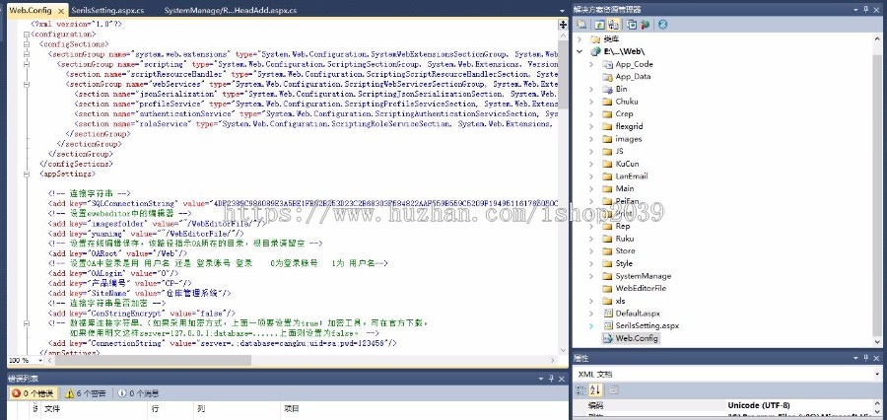This screenshot has height=420, width=887.
Task: Pin the Properties panel
Action: pyautogui.click(x=866, y=358)
